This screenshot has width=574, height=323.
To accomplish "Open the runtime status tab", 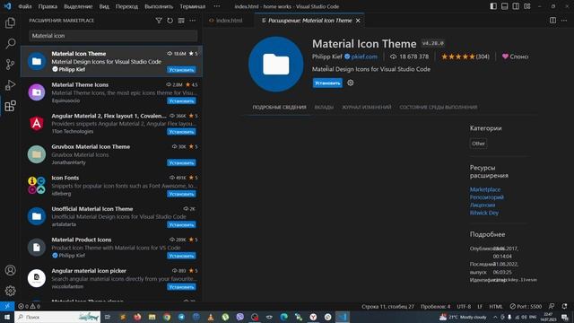I will click(439, 108).
